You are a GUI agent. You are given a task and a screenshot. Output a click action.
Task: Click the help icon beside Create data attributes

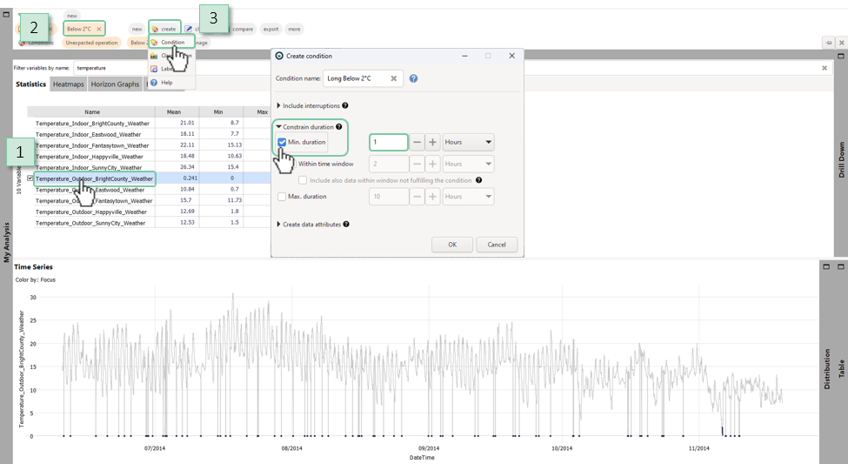(346, 225)
